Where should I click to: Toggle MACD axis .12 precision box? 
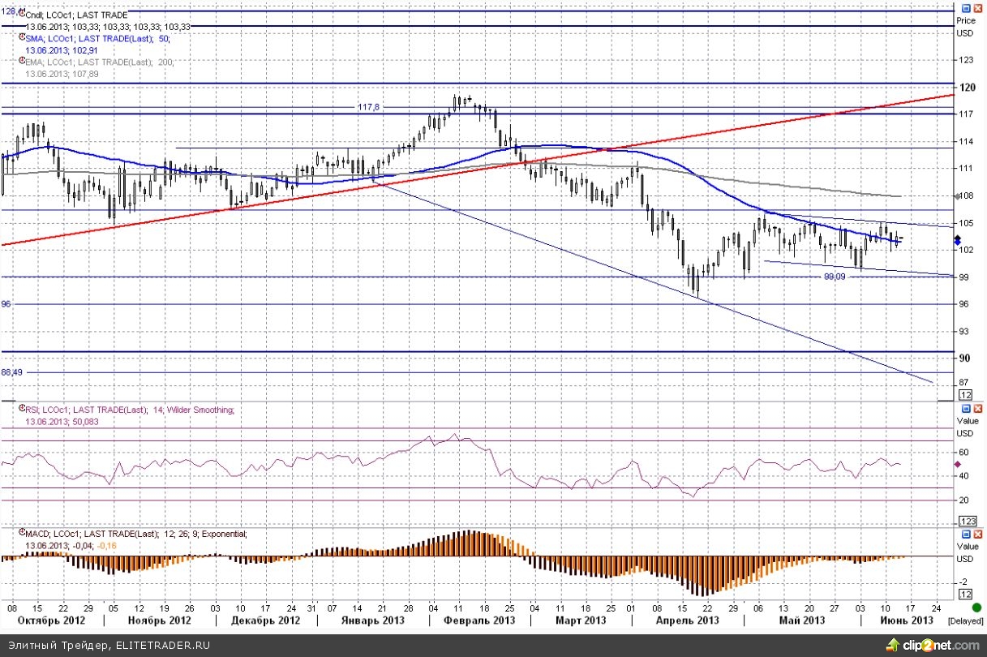[966, 595]
